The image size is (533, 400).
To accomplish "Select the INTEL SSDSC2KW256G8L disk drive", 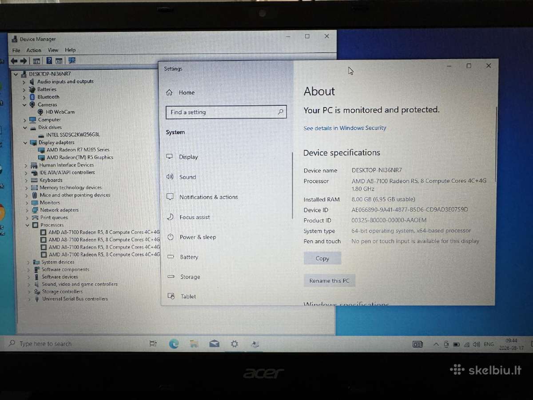I will pyautogui.click(x=73, y=135).
